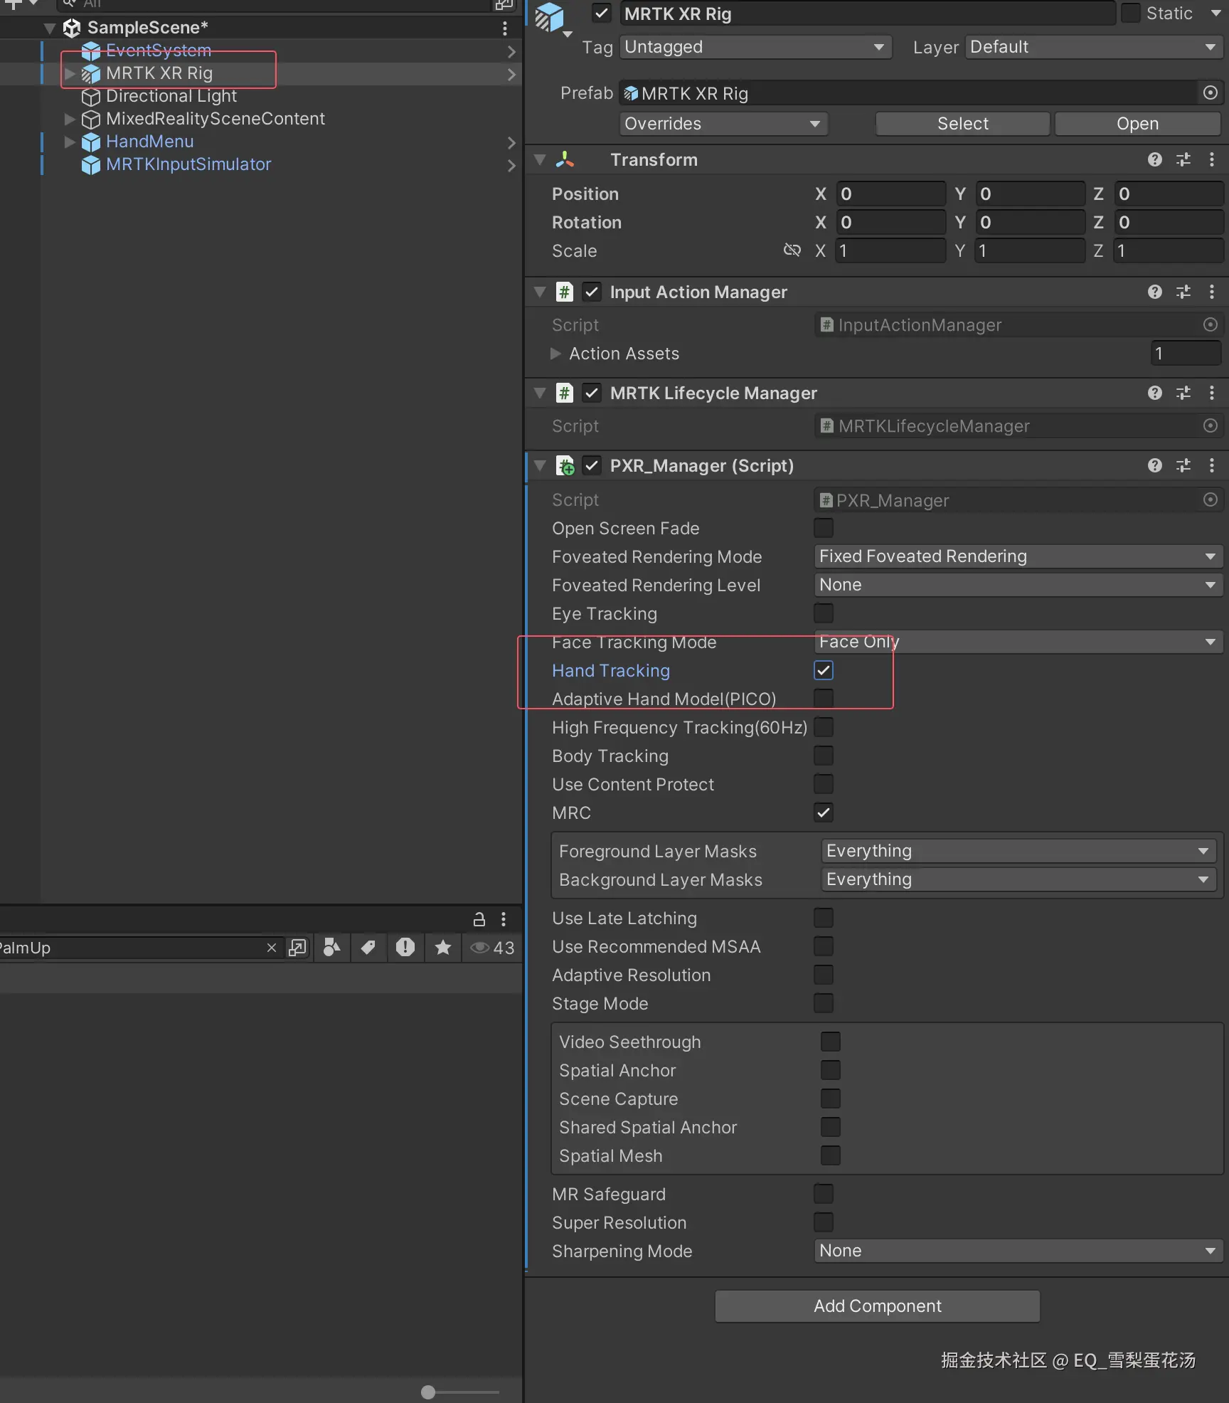Open Foveated Rendering Level dropdown

(1018, 585)
